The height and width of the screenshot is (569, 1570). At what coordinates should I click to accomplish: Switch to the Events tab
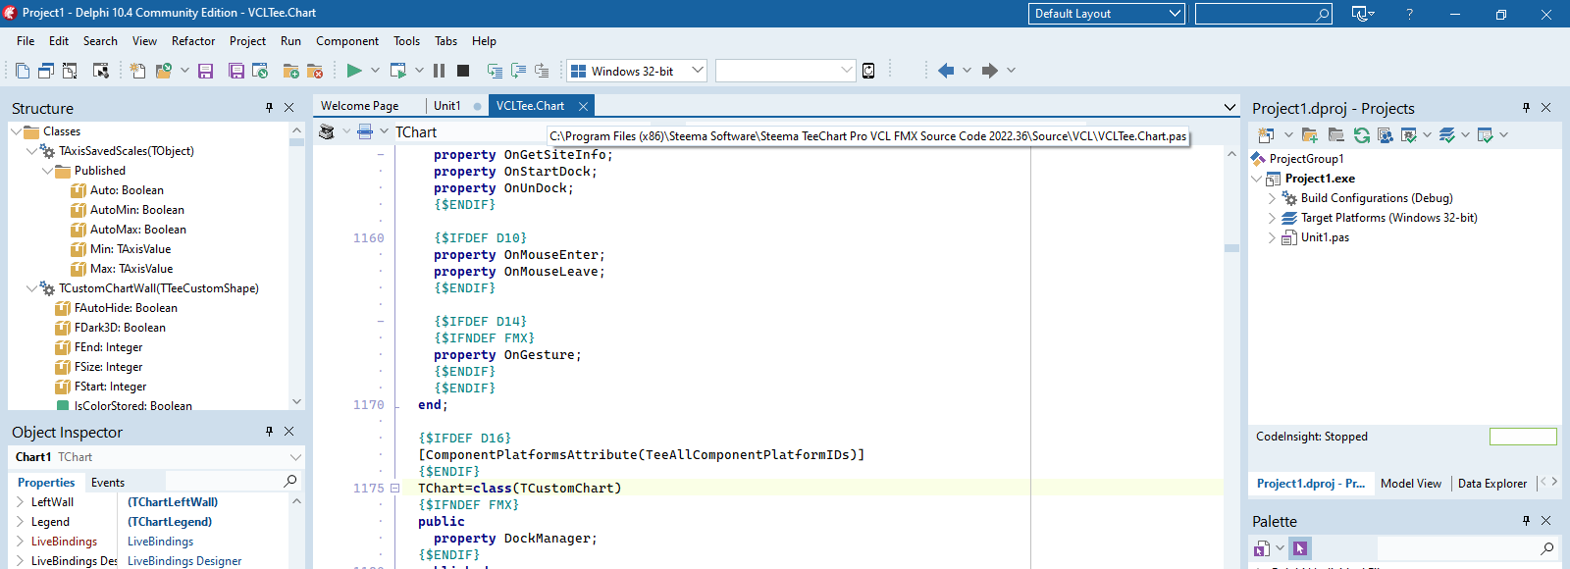(108, 483)
